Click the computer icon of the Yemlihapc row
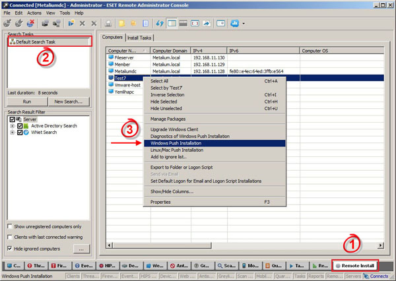 [111, 92]
